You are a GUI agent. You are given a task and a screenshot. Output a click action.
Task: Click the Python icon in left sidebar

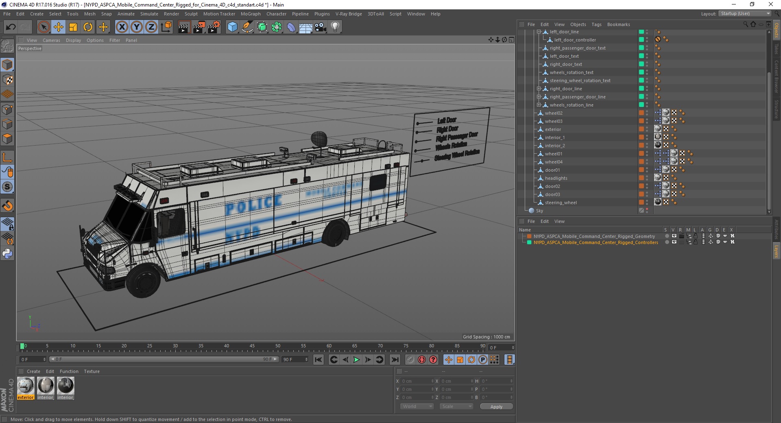pos(7,254)
